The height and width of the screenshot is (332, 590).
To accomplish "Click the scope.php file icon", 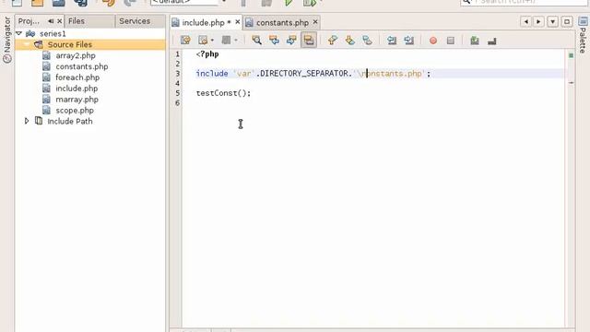I will [46, 111].
